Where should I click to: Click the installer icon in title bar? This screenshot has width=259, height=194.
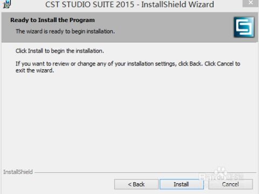pyautogui.click(x=6, y=4)
